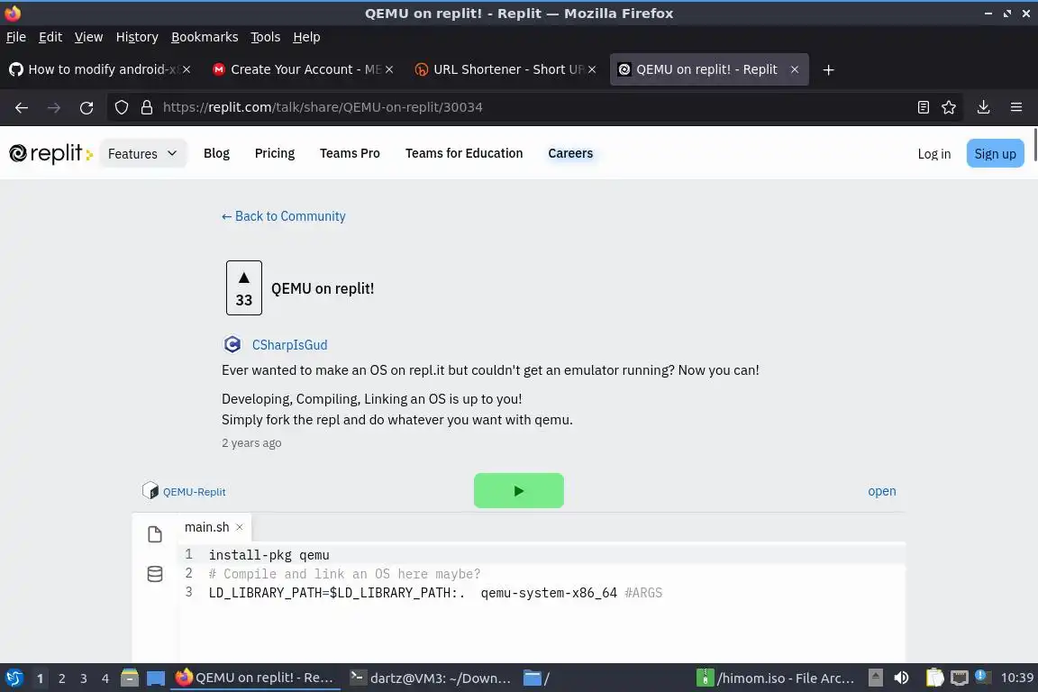
Task: Open the Firefox hamburger application menu
Action: pos(1016,107)
